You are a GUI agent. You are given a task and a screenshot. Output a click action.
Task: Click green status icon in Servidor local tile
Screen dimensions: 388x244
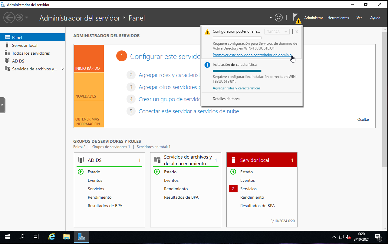click(233, 172)
